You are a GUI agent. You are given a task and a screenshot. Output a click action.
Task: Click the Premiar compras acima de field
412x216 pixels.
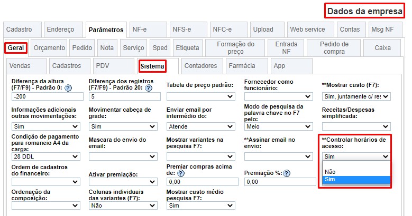[203, 182]
